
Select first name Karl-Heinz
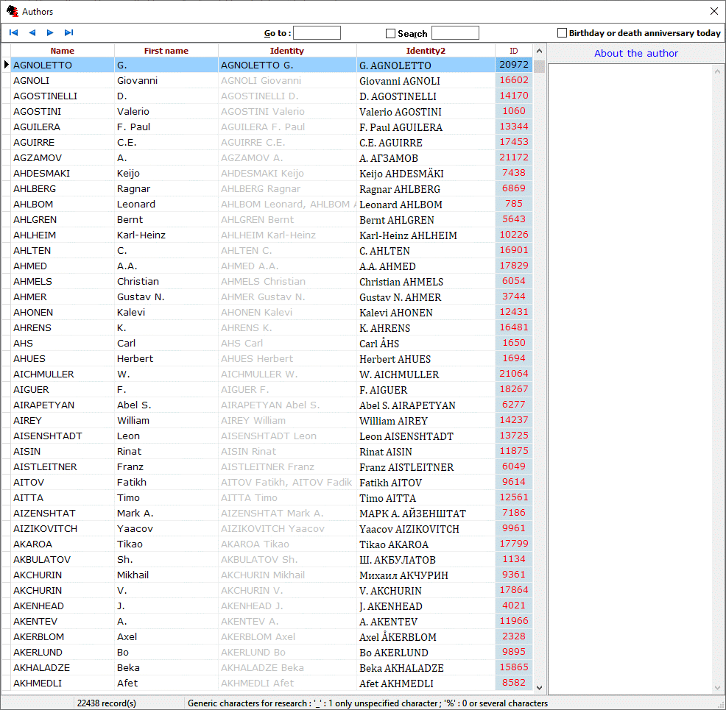pyautogui.click(x=166, y=235)
